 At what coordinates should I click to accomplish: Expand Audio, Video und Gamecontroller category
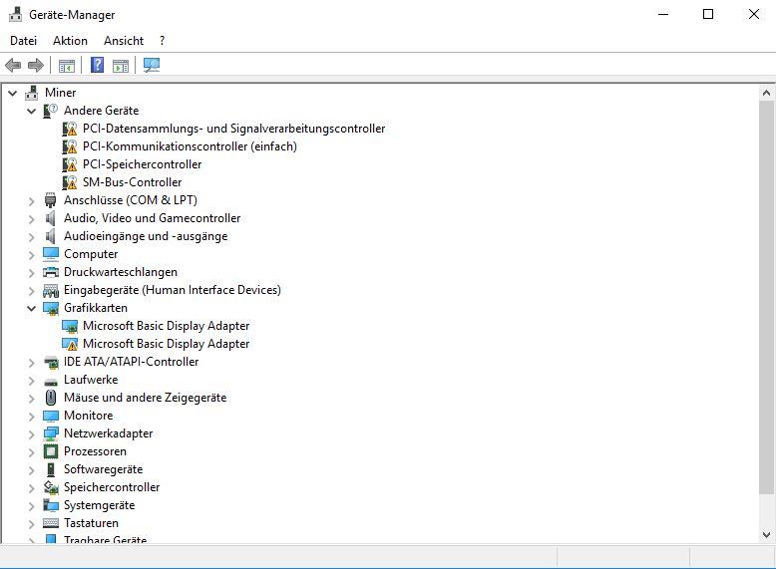point(32,218)
